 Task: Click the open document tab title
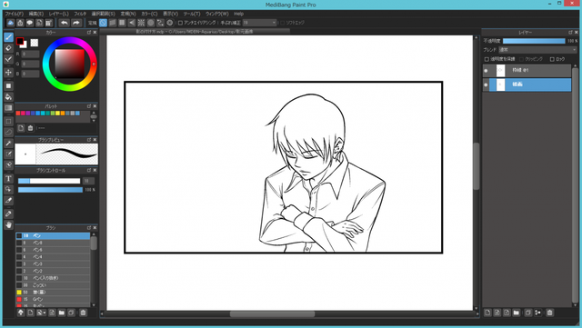[x=195, y=32]
